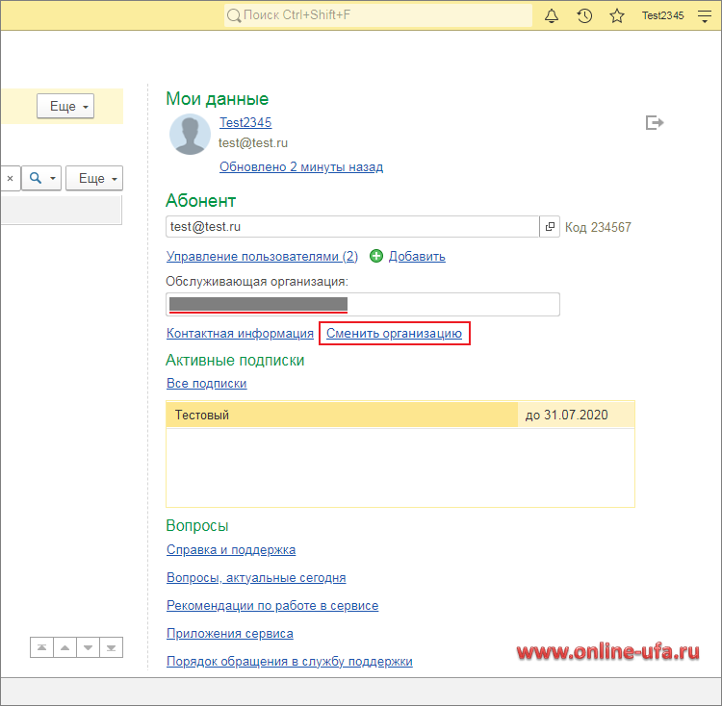722x706 pixels.
Task: Open the lower Еще dropdown next to search
Action: click(94, 179)
